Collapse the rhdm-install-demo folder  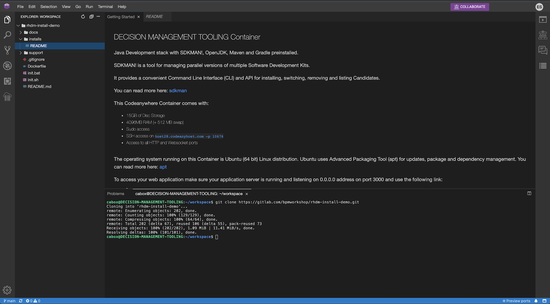point(18,25)
